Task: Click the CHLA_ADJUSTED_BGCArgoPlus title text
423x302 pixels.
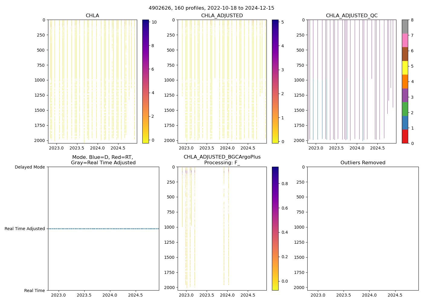Action: pyautogui.click(x=222, y=157)
